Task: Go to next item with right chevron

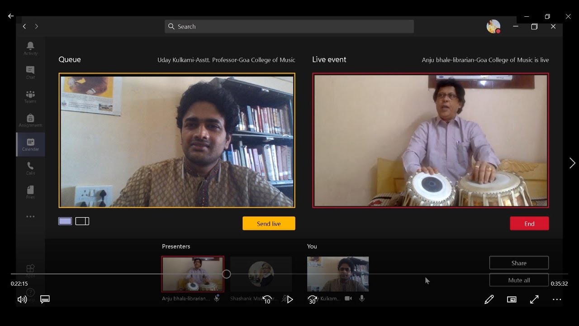Action: tap(572, 163)
